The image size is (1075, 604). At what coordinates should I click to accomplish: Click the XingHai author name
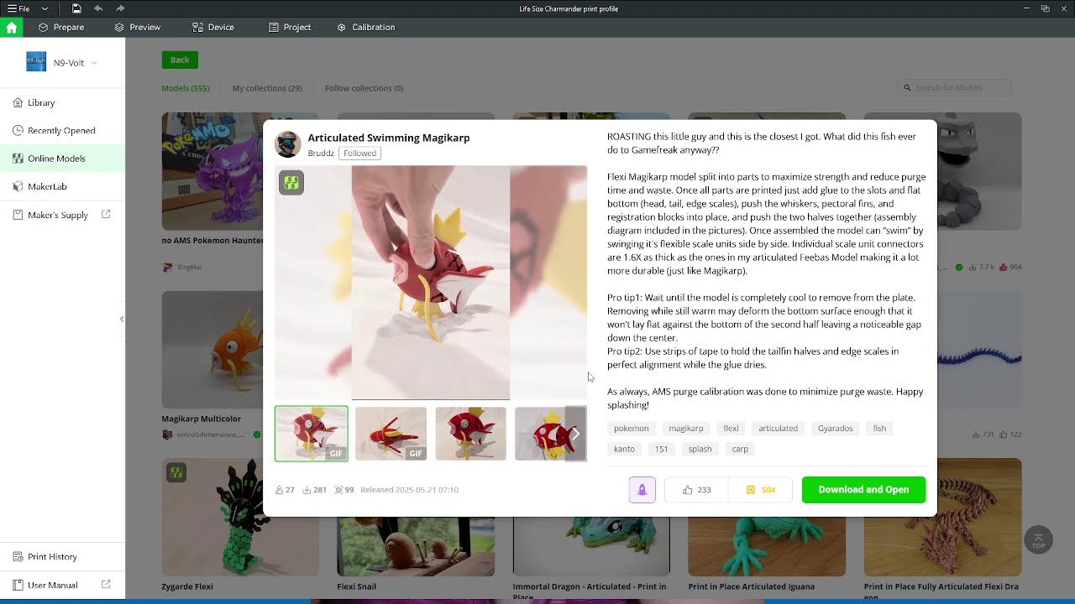(x=189, y=267)
